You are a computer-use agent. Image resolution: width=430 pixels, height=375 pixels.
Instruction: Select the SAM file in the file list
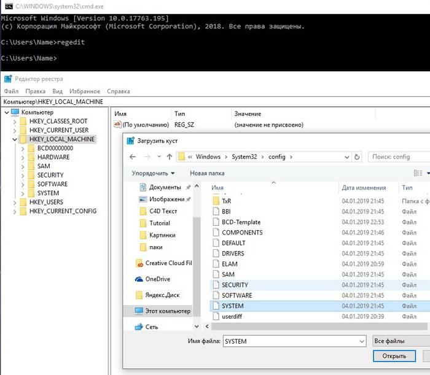[228, 274]
